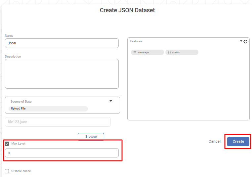Click the Max Level label text

tap(18, 144)
